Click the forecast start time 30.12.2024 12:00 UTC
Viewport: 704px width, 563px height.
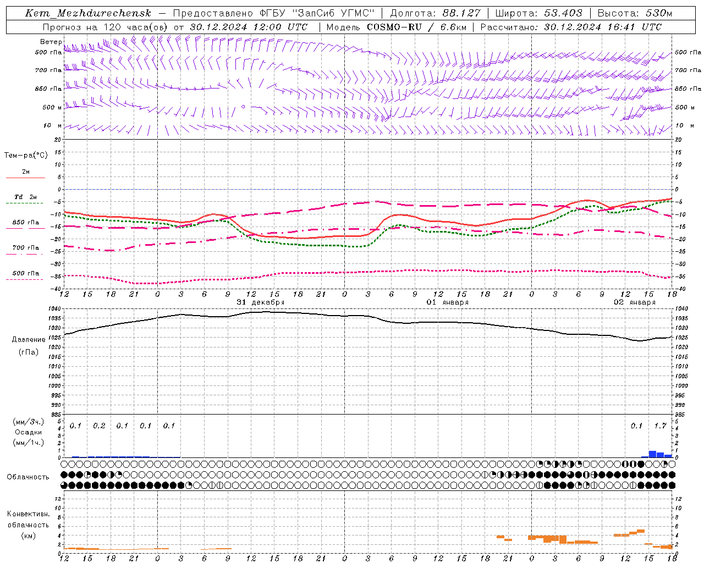click(249, 27)
